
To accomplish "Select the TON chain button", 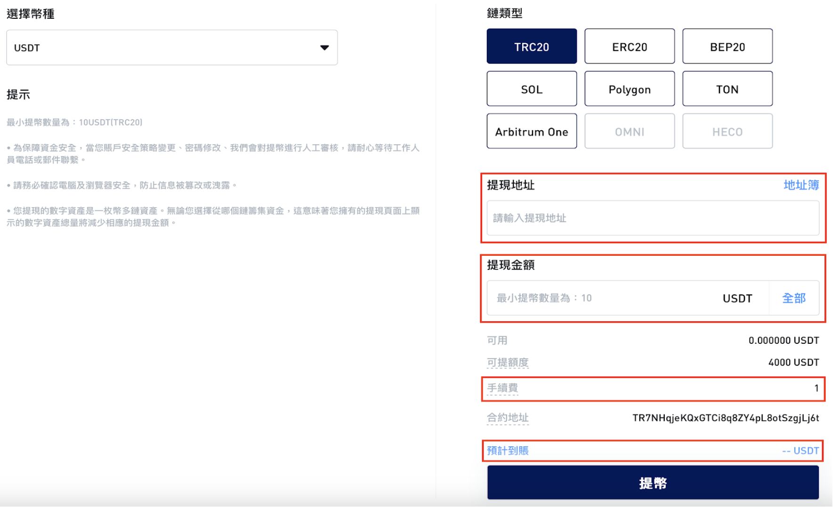I will click(727, 89).
